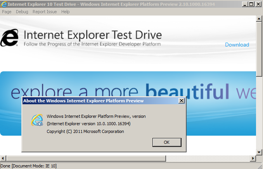The width and height of the screenshot is (263, 169).
Task: Click the horizontal scrollbar thumb
Action: [x=86, y=158]
